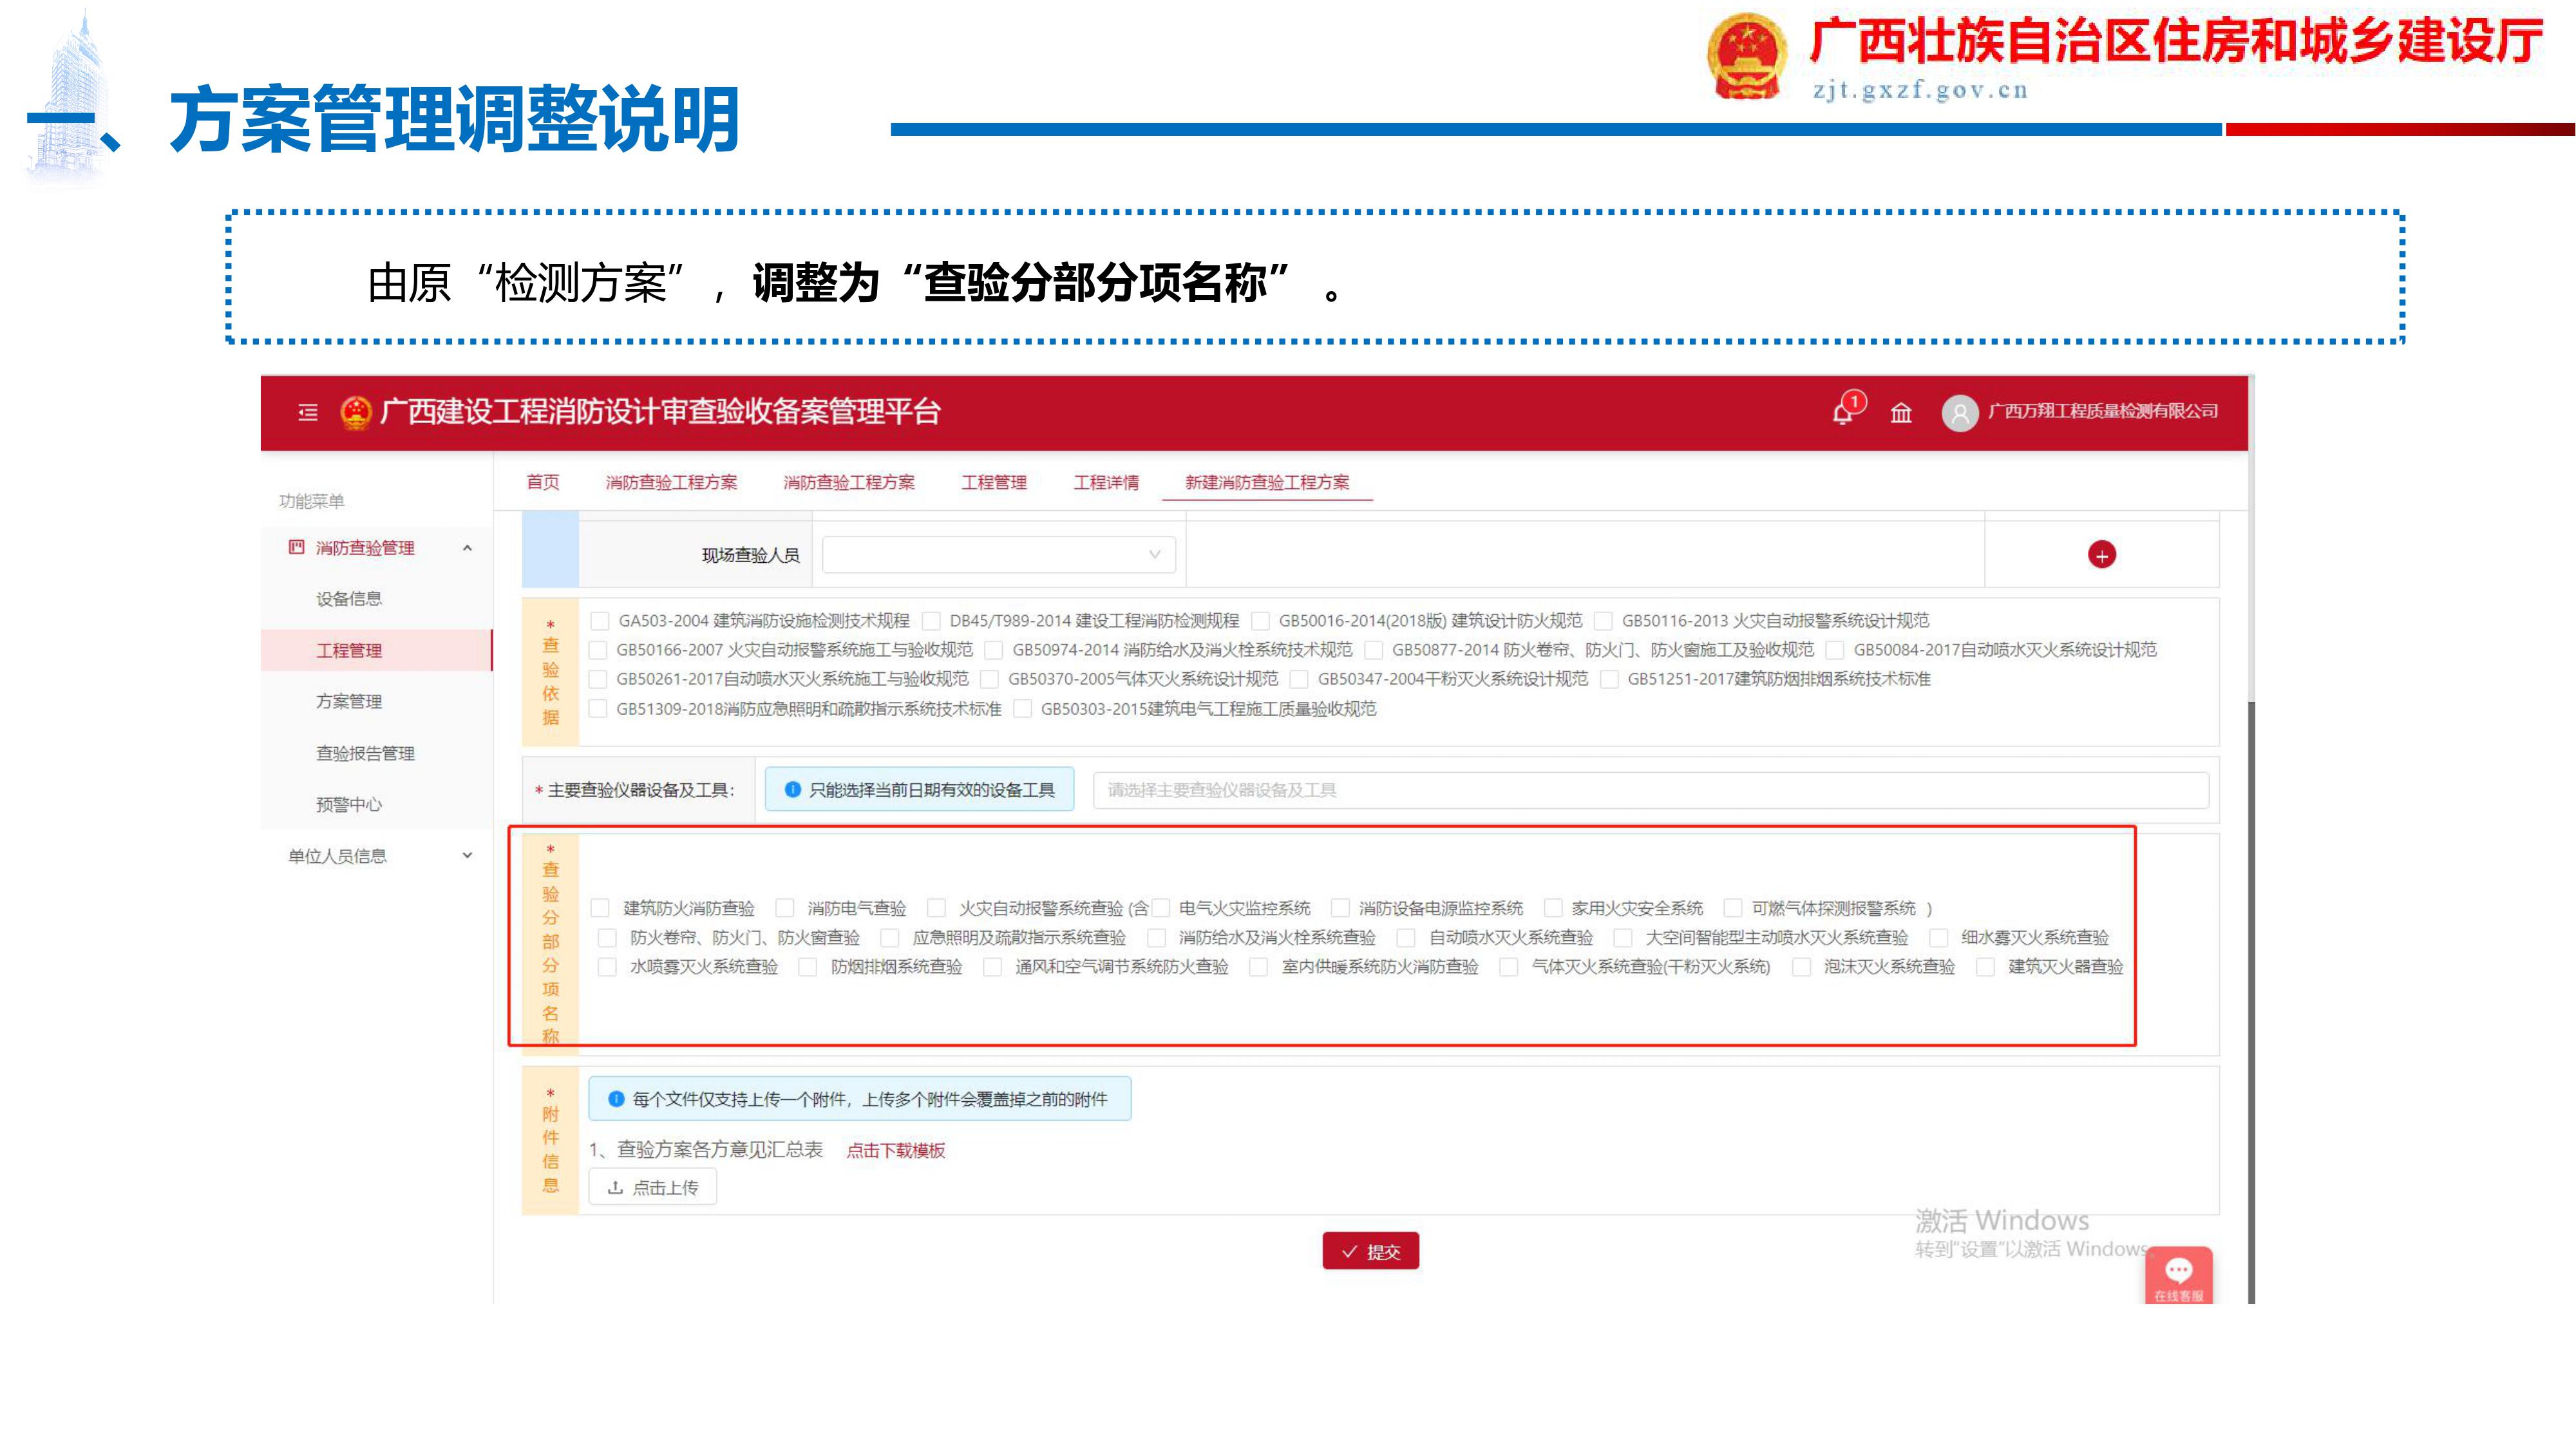Screen dimensions: 2576x1449
Task: Expand the 单位人员信息 menu group
Action: [467, 856]
